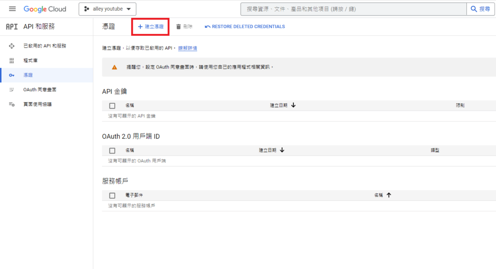
Task: Select all checkbox in API 金鑰 table
Action: click(x=112, y=105)
